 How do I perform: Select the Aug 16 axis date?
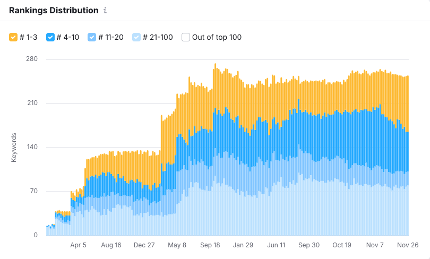[x=111, y=245]
